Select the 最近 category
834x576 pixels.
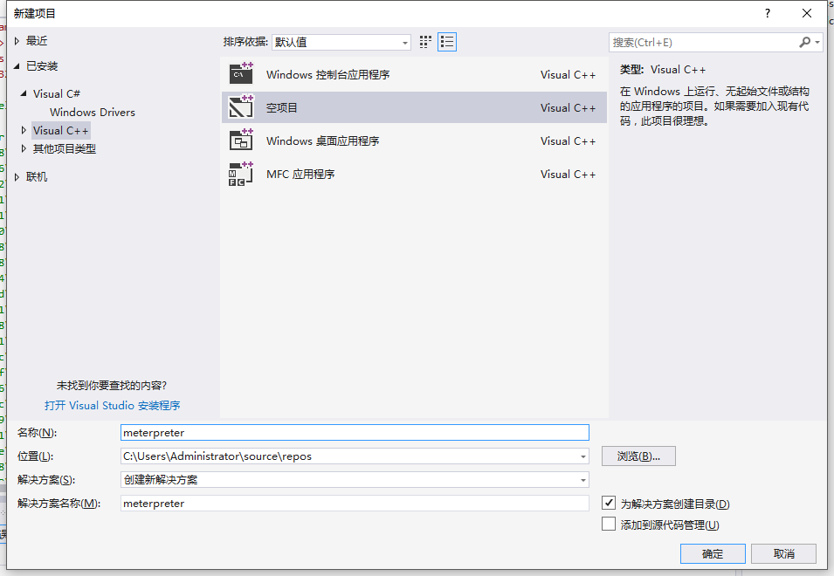tap(36, 41)
